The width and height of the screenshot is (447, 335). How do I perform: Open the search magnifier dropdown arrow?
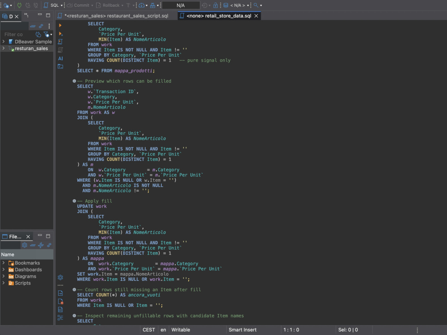(261, 5)
